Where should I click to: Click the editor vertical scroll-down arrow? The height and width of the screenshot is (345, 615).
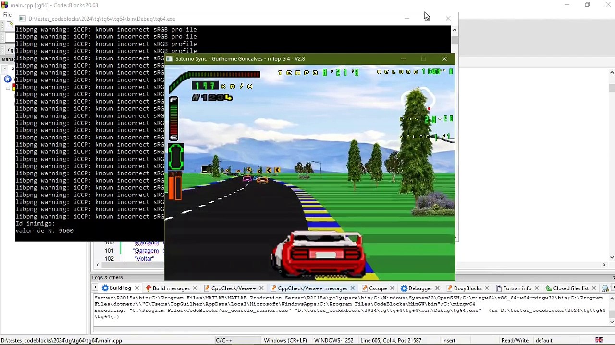[x=611, y=257]
